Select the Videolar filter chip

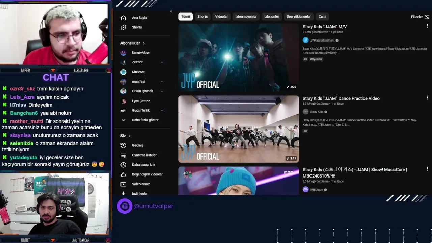pos(221,17)
